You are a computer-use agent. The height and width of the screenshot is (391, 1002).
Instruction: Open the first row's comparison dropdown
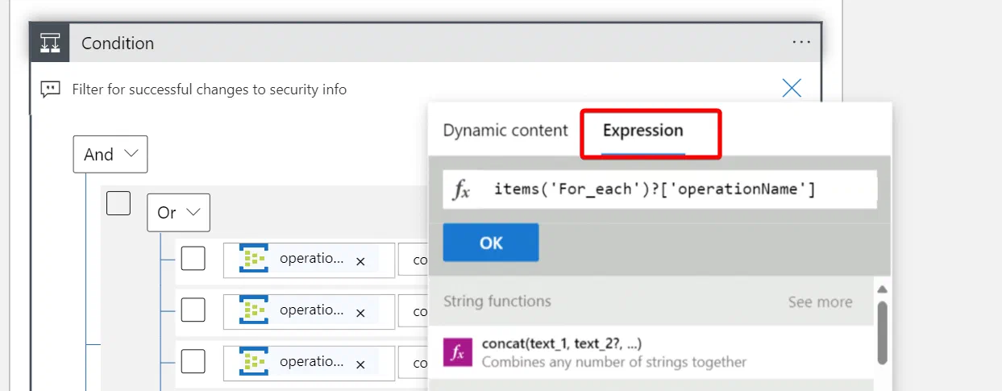[x=414, y=260]
